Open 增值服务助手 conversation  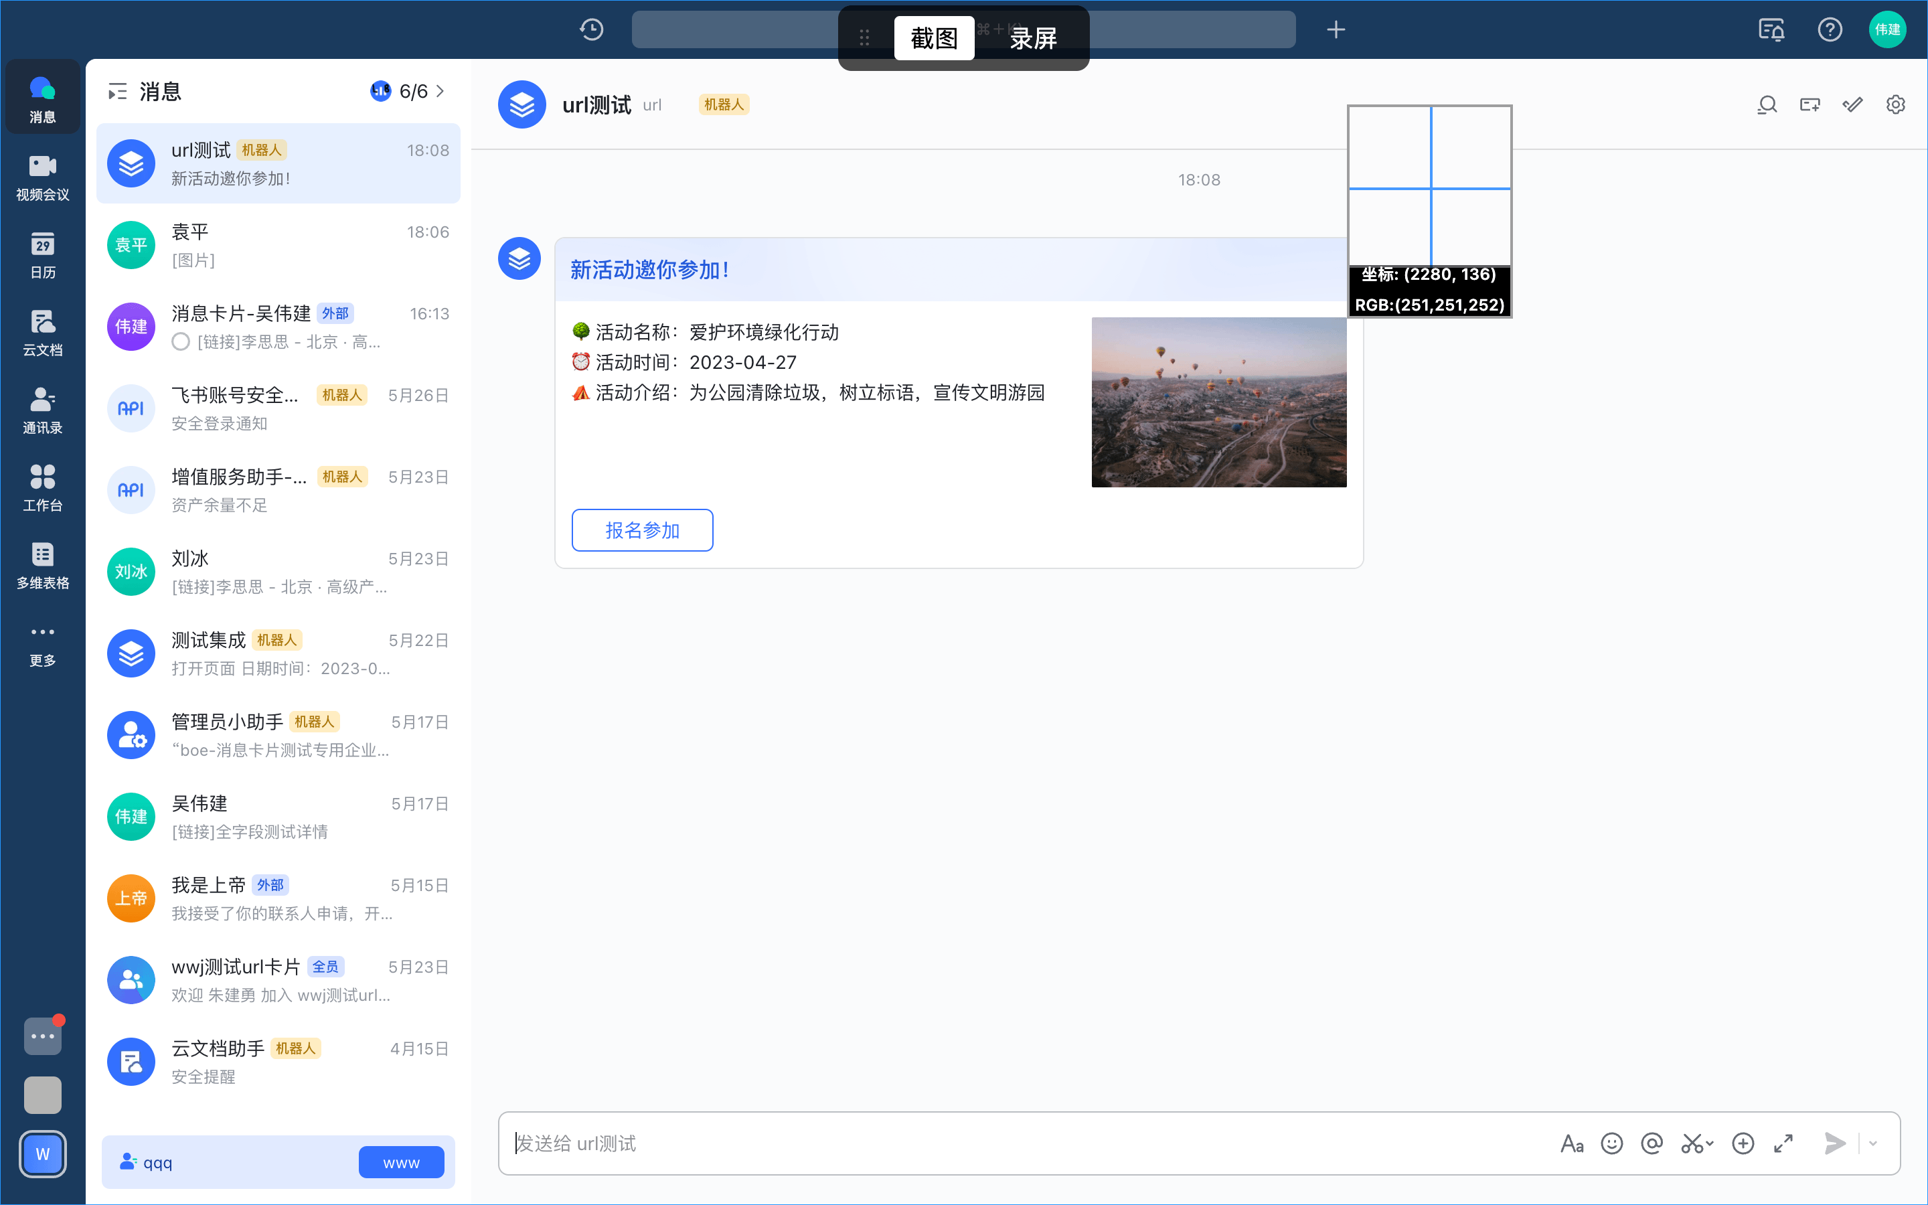click(278, 490)
